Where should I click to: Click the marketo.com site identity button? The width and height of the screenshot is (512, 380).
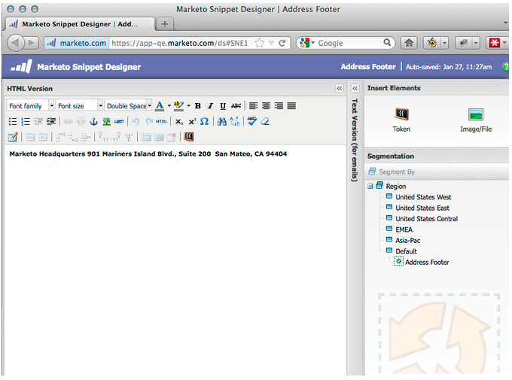(x=77, y=43)
